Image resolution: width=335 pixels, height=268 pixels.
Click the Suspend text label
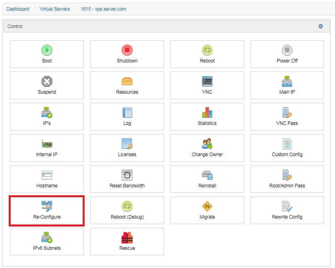(47, 92)
